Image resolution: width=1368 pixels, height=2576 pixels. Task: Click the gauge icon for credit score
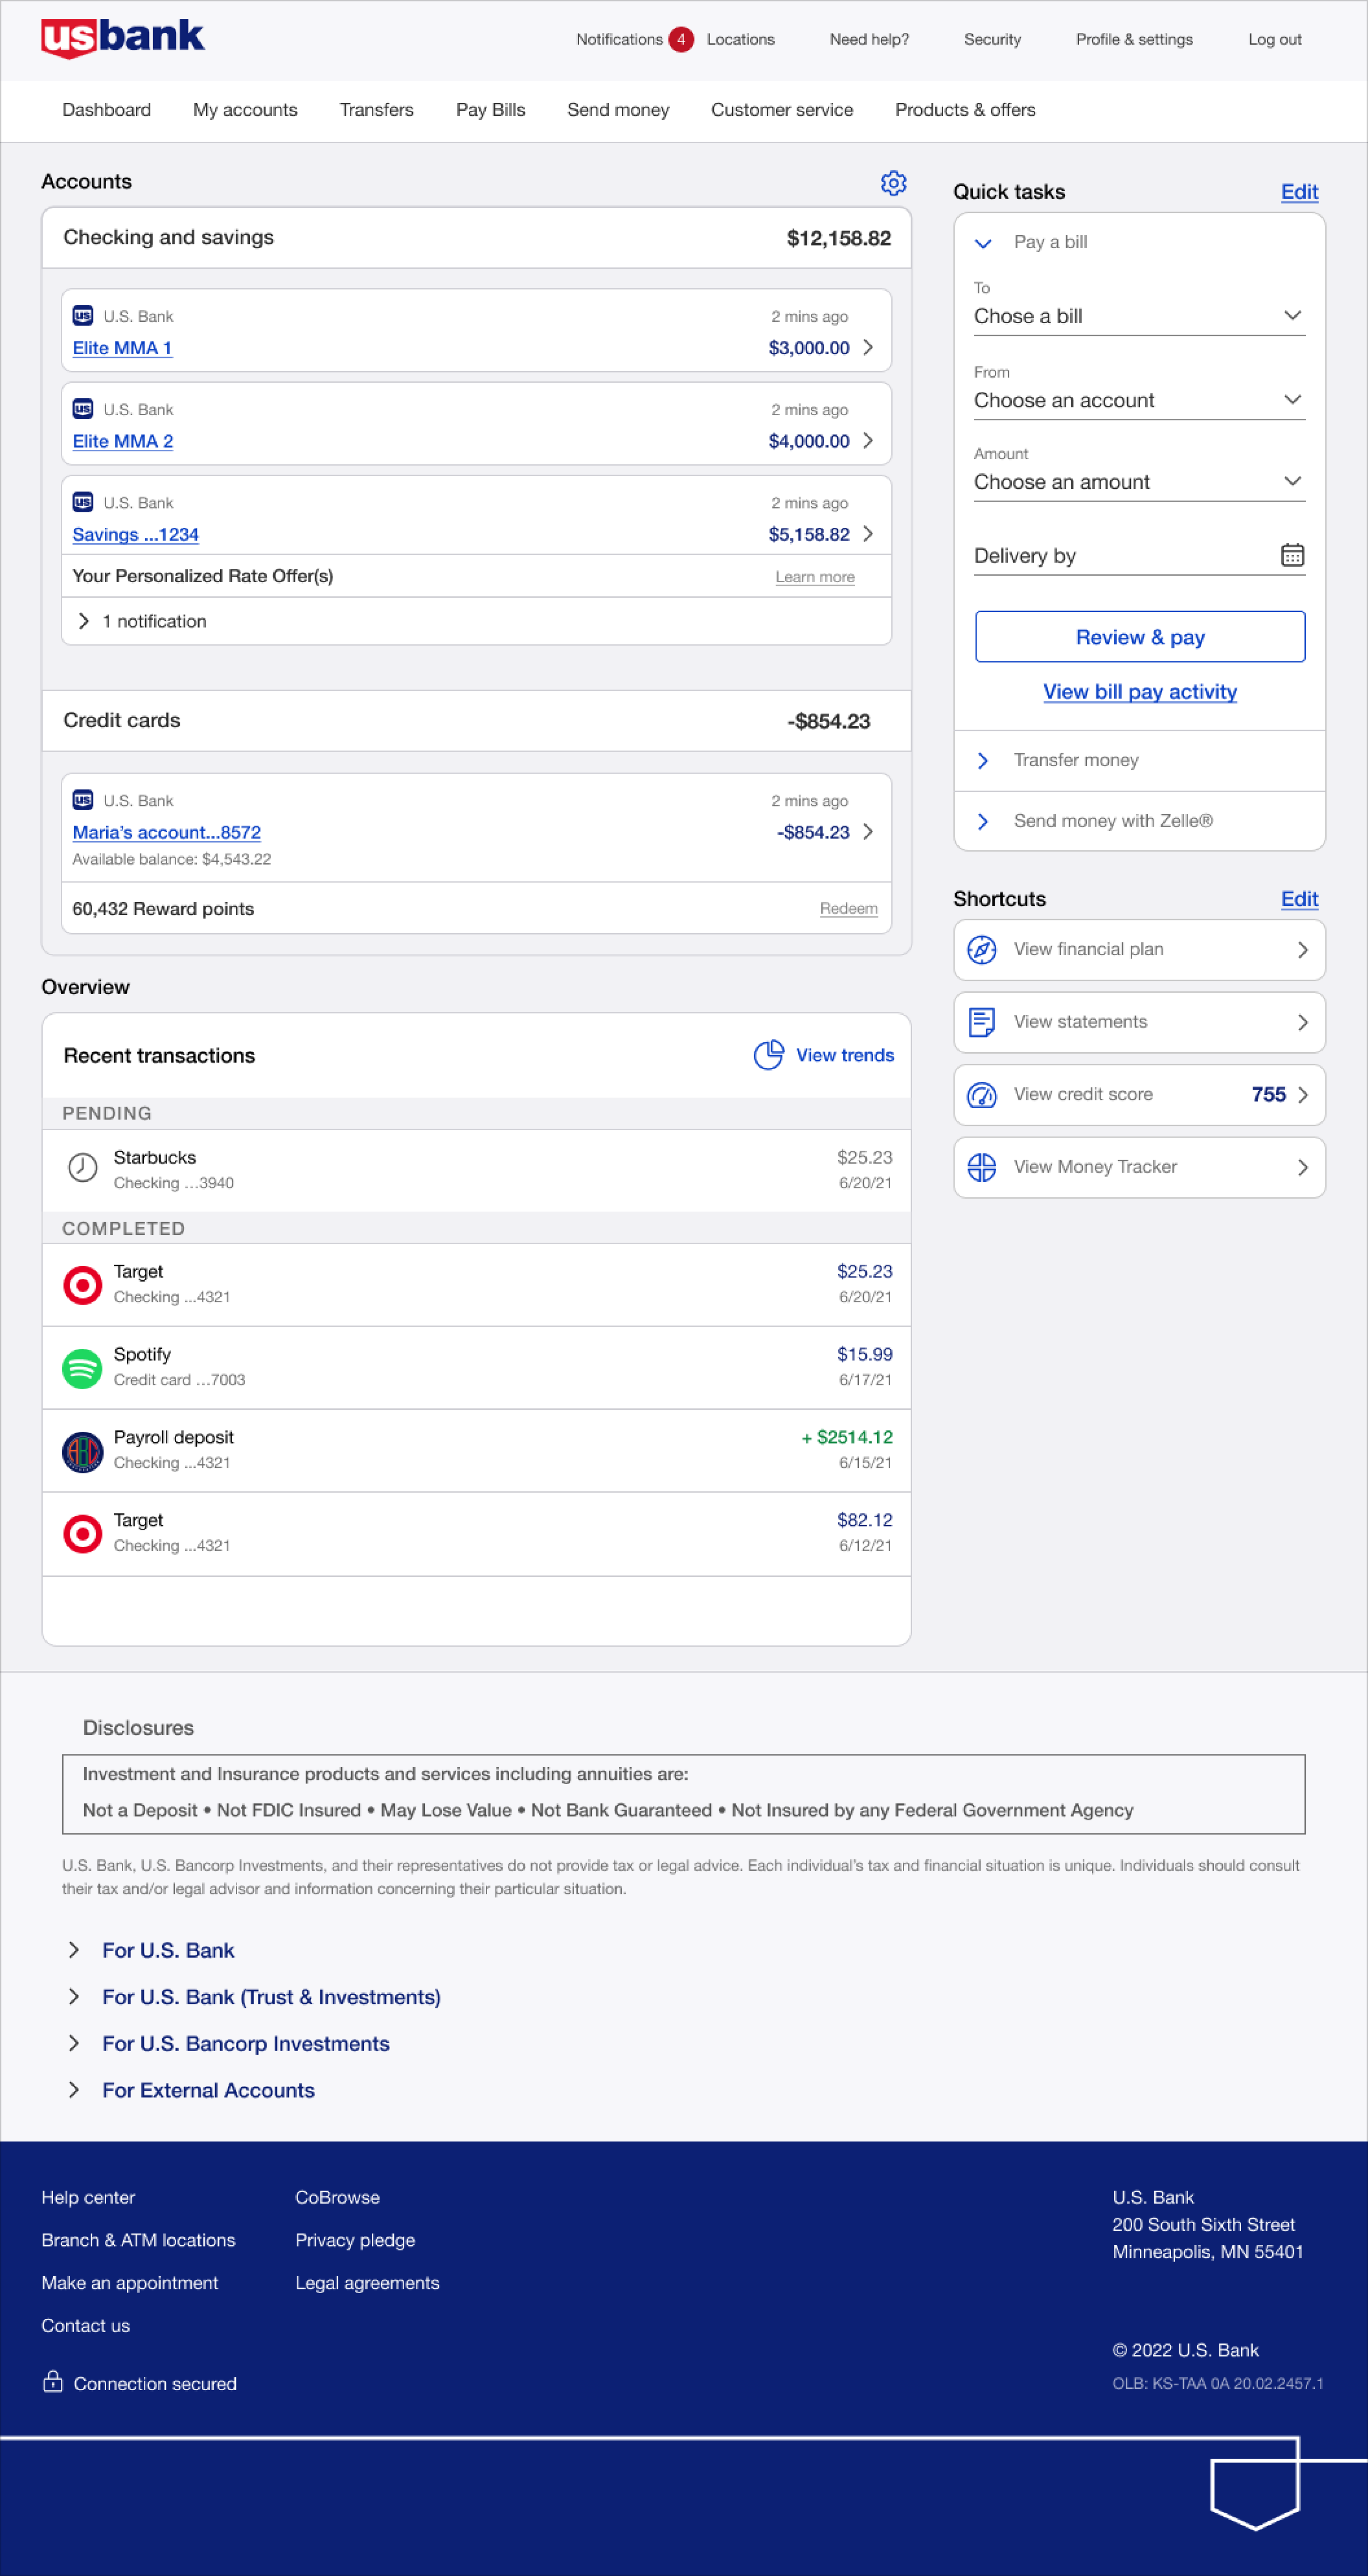(x=982, y=1095)
